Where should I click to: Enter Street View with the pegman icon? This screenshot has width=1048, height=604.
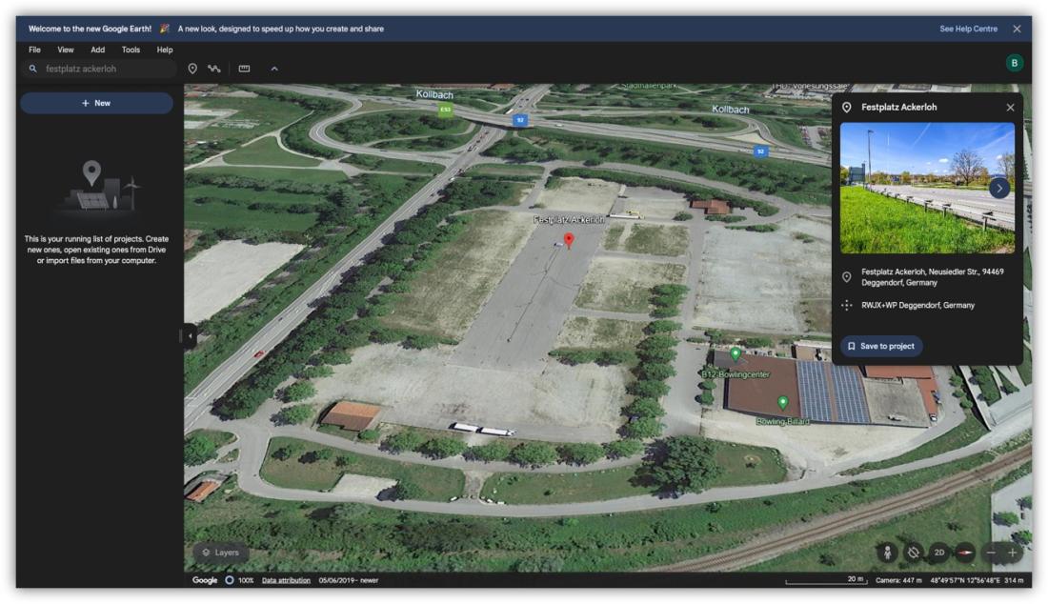[x=887, y=553]
